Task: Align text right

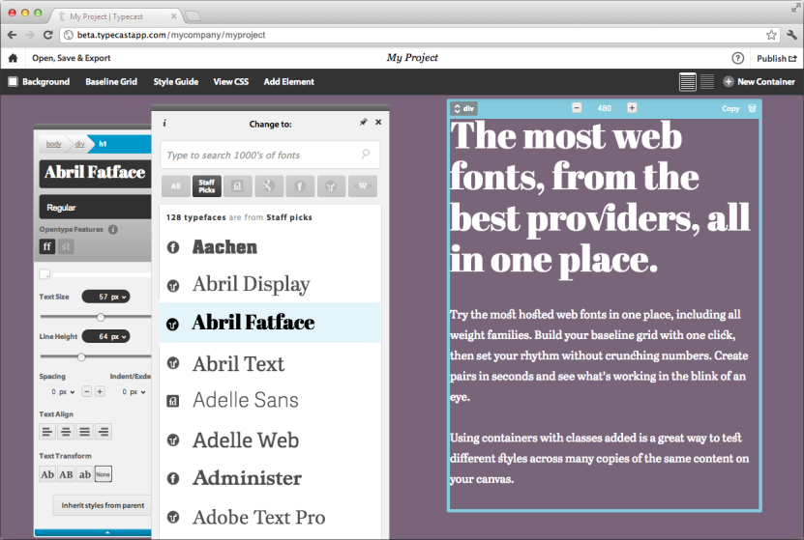Action: coord(104,432)
